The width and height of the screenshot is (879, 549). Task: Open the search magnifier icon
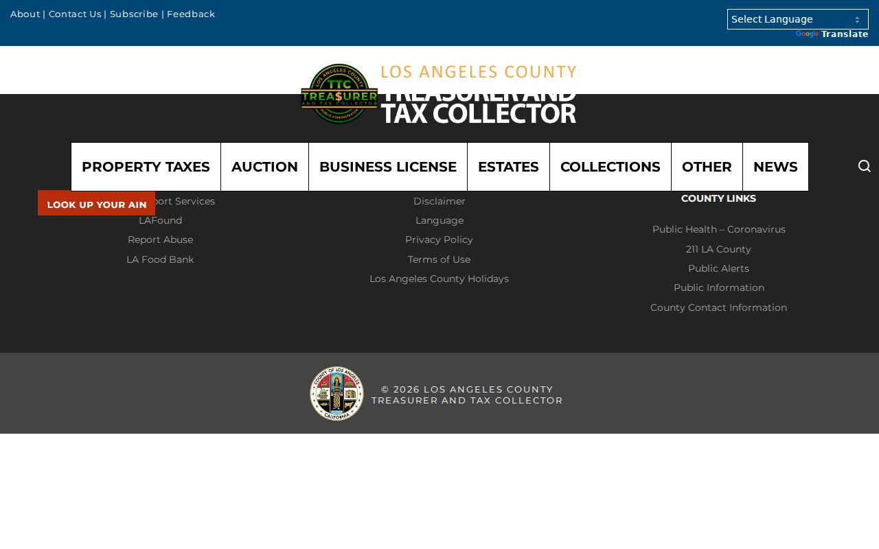pos(865,166)
